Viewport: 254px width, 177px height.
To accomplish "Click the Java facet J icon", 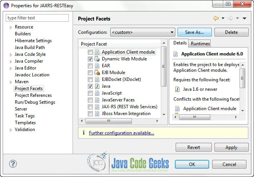I will tap(97, 86).
